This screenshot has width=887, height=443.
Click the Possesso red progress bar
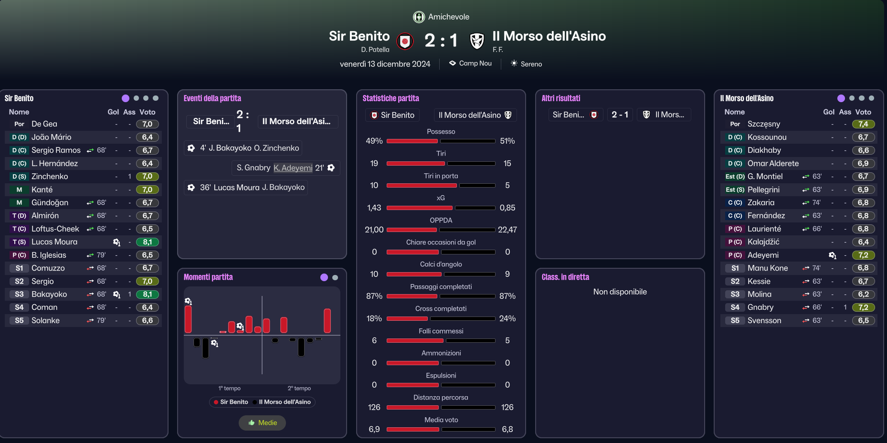412,141
